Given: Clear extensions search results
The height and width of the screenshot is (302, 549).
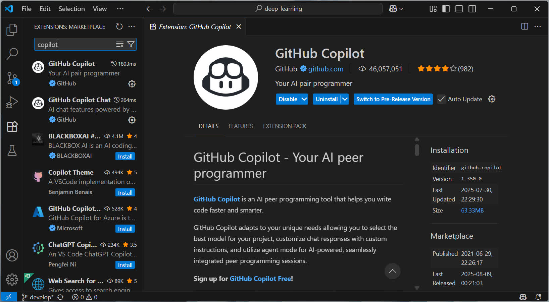Looking at the screenshot, I should coord(120,44).
